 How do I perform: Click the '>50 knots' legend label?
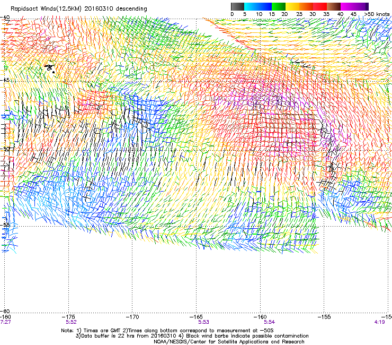tap(377, 14)
